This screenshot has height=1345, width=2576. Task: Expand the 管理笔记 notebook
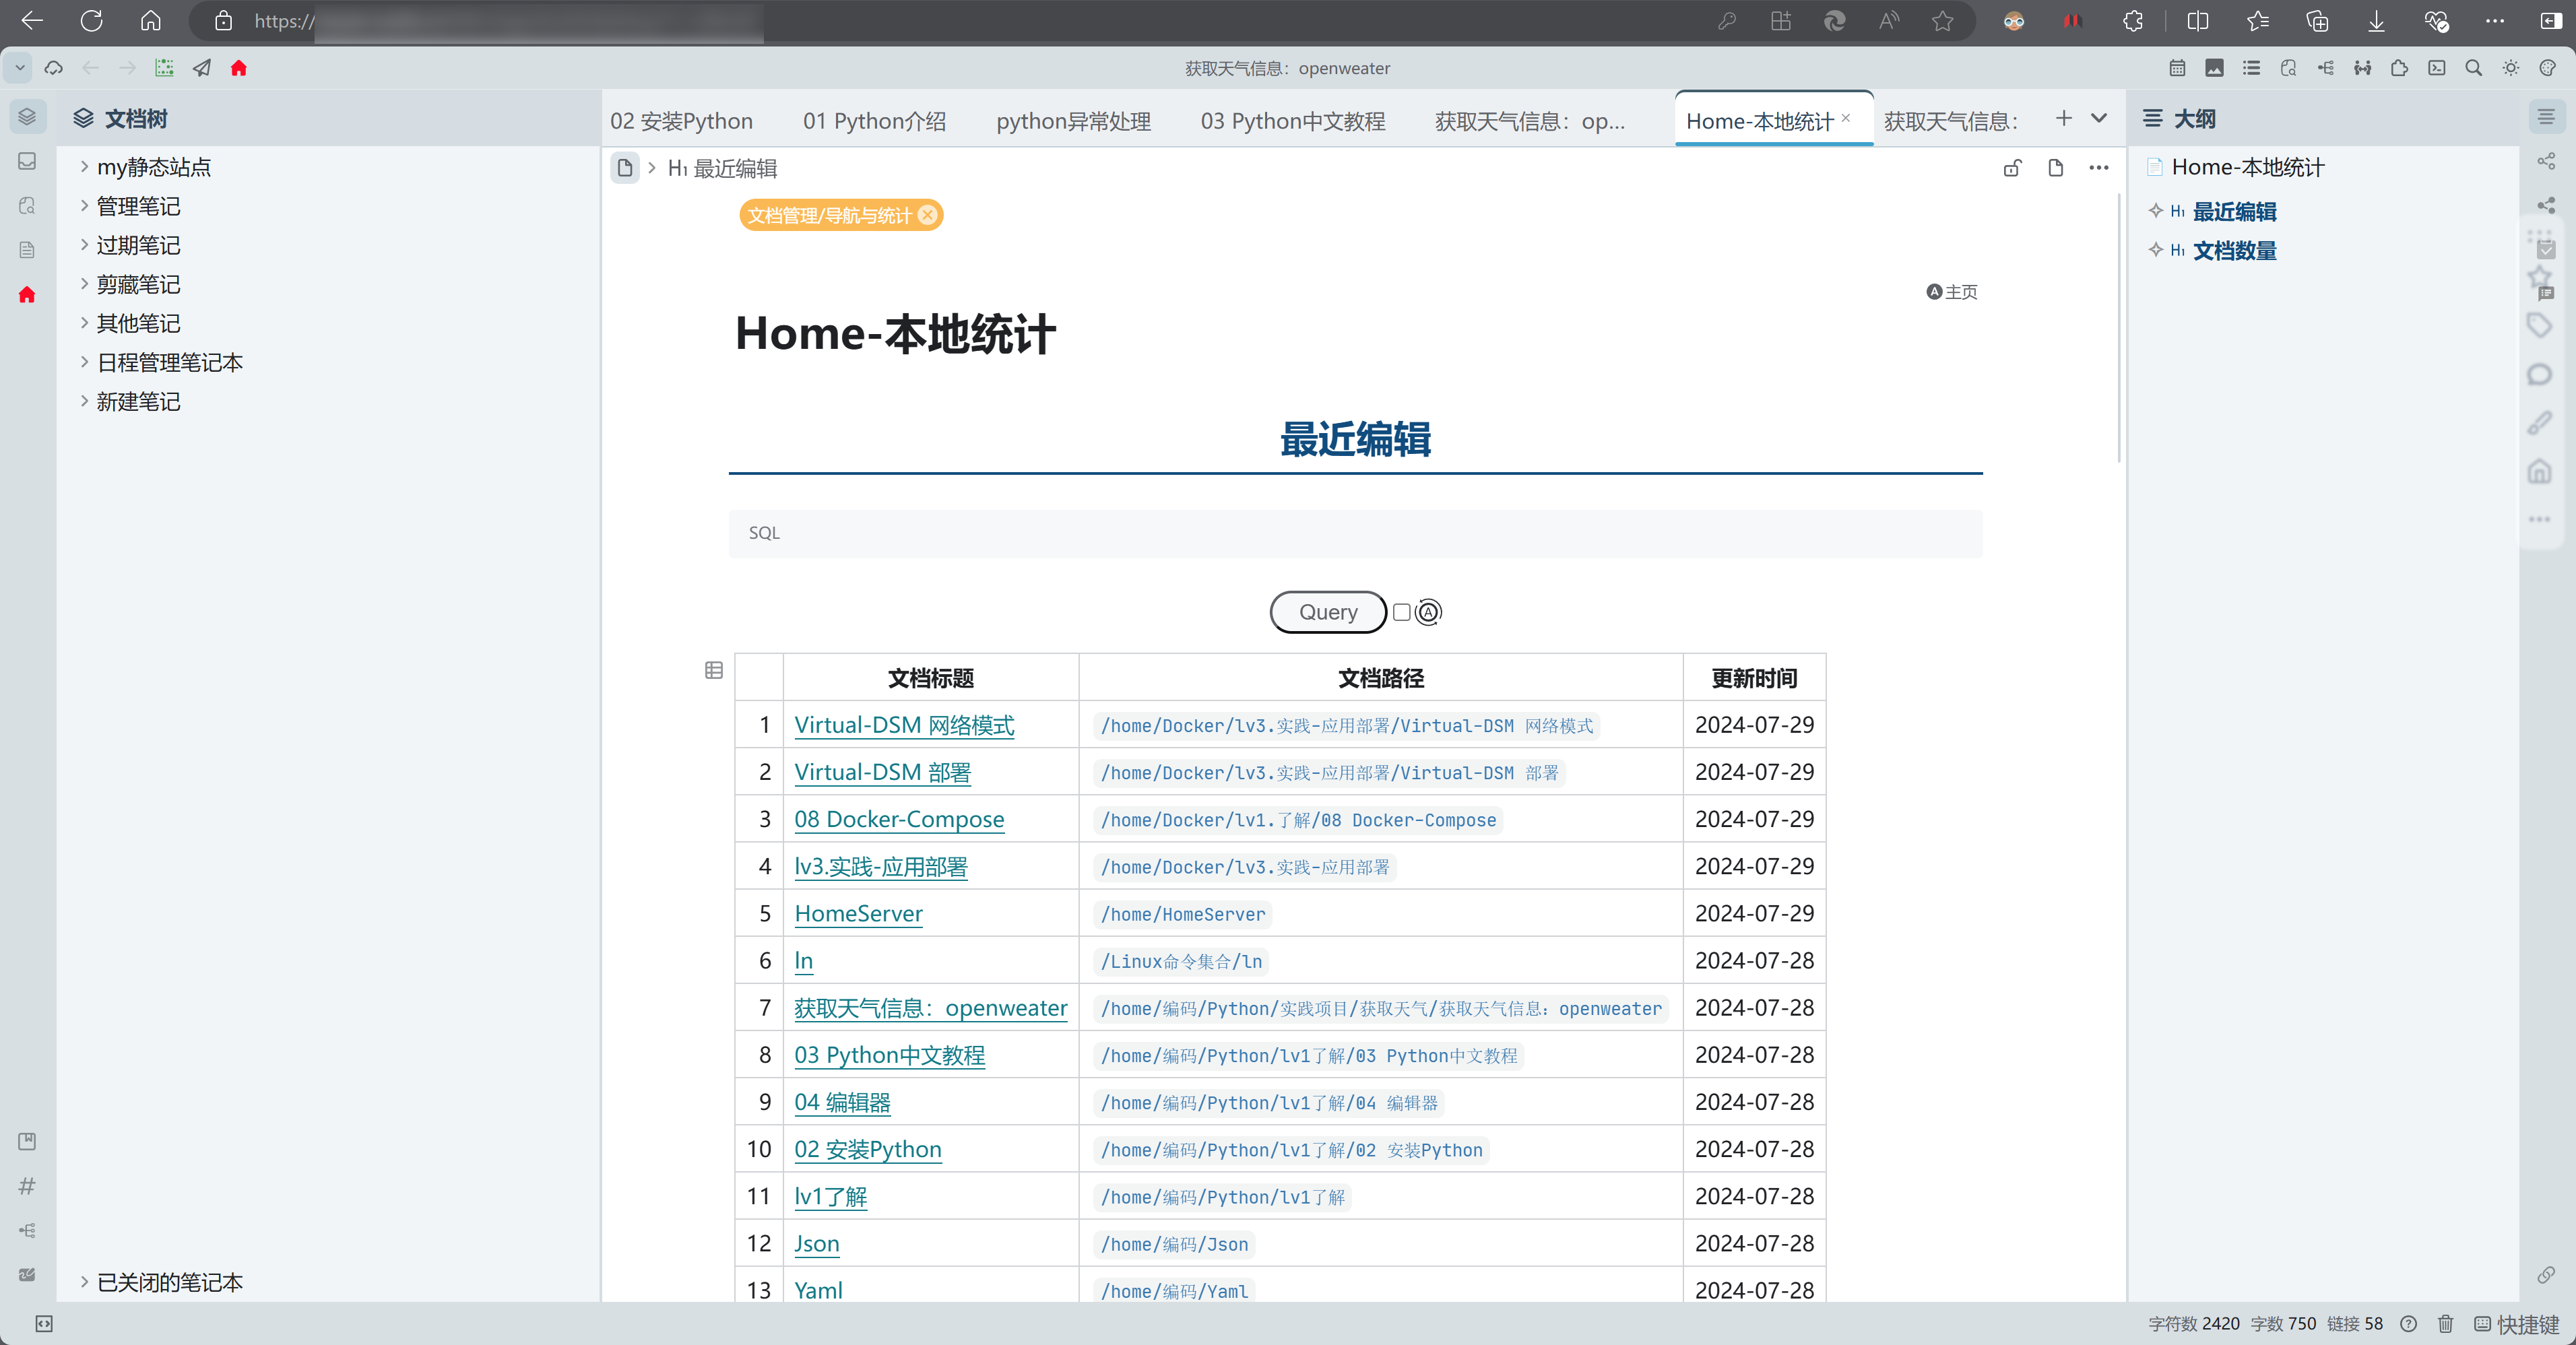point(84,206)
